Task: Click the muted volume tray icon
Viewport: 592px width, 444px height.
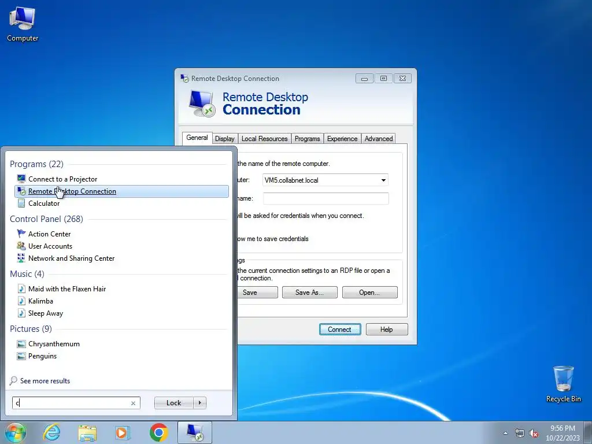Action: pos(534,433)
